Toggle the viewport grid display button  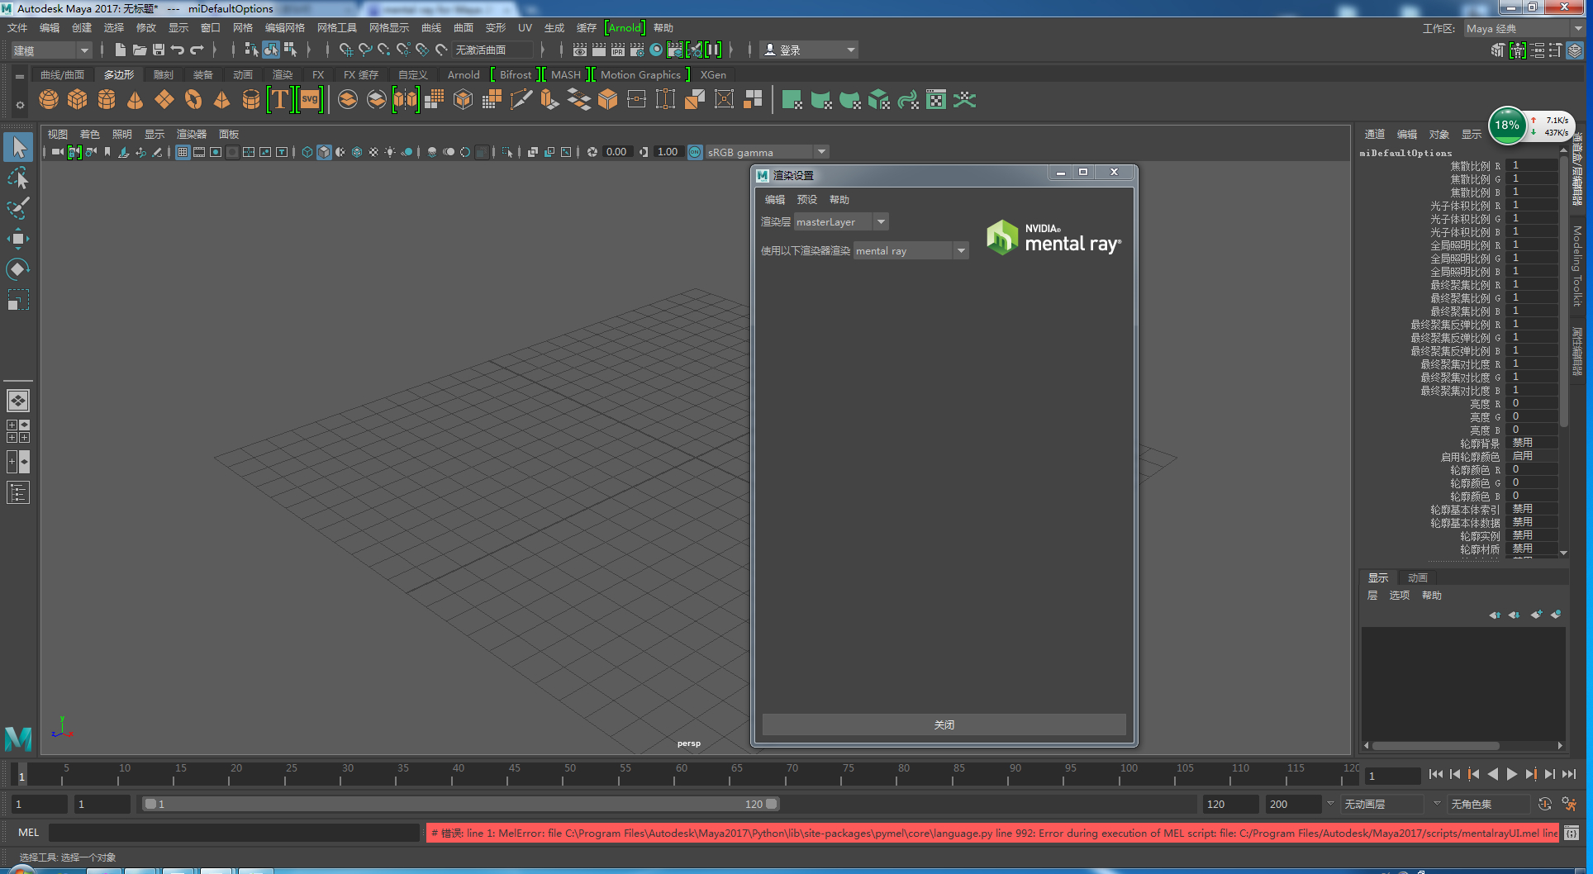(x=183, y=152)
